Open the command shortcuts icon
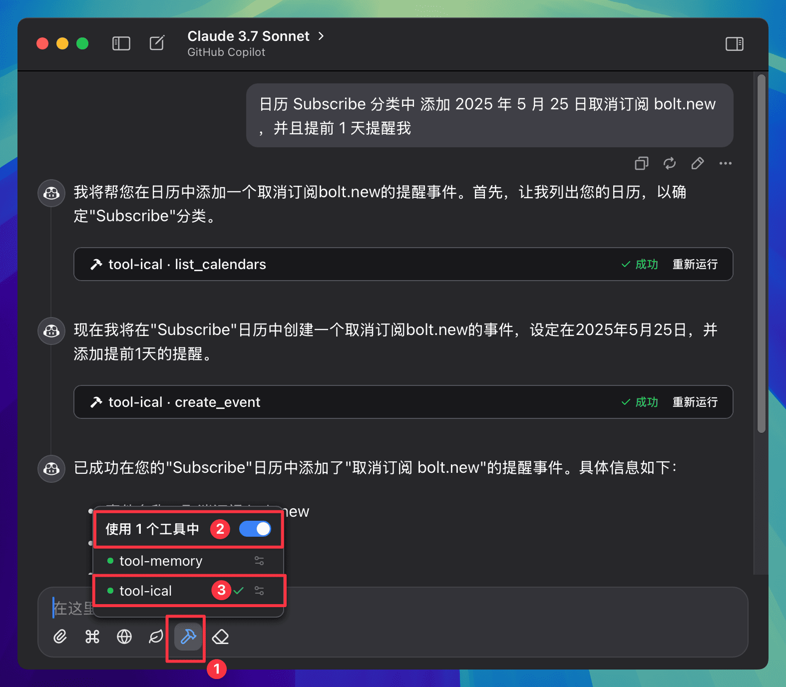Viewport: 786px width, 687px height. pos(92,637)
